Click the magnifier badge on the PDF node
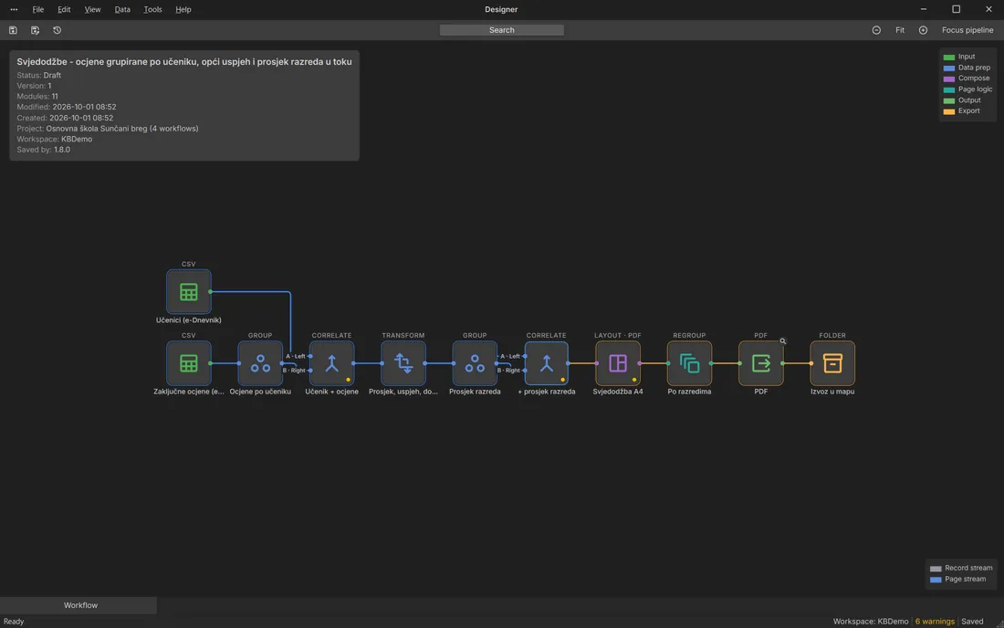 (782, 341)
